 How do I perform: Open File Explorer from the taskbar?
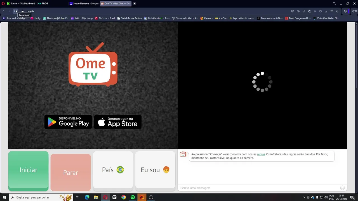coord(96,197)
